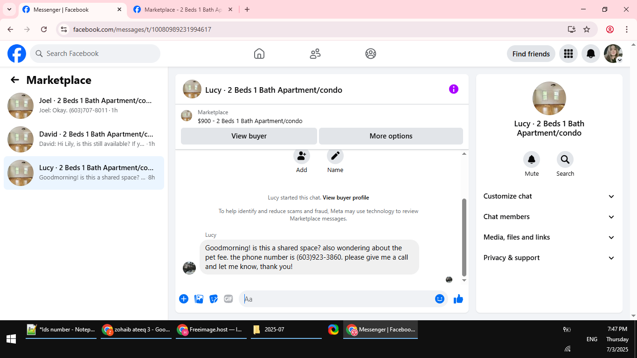Expand Chat members section

pos(549,217)
